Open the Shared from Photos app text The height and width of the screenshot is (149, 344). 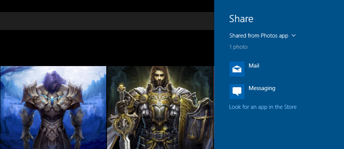pos(259,36)
